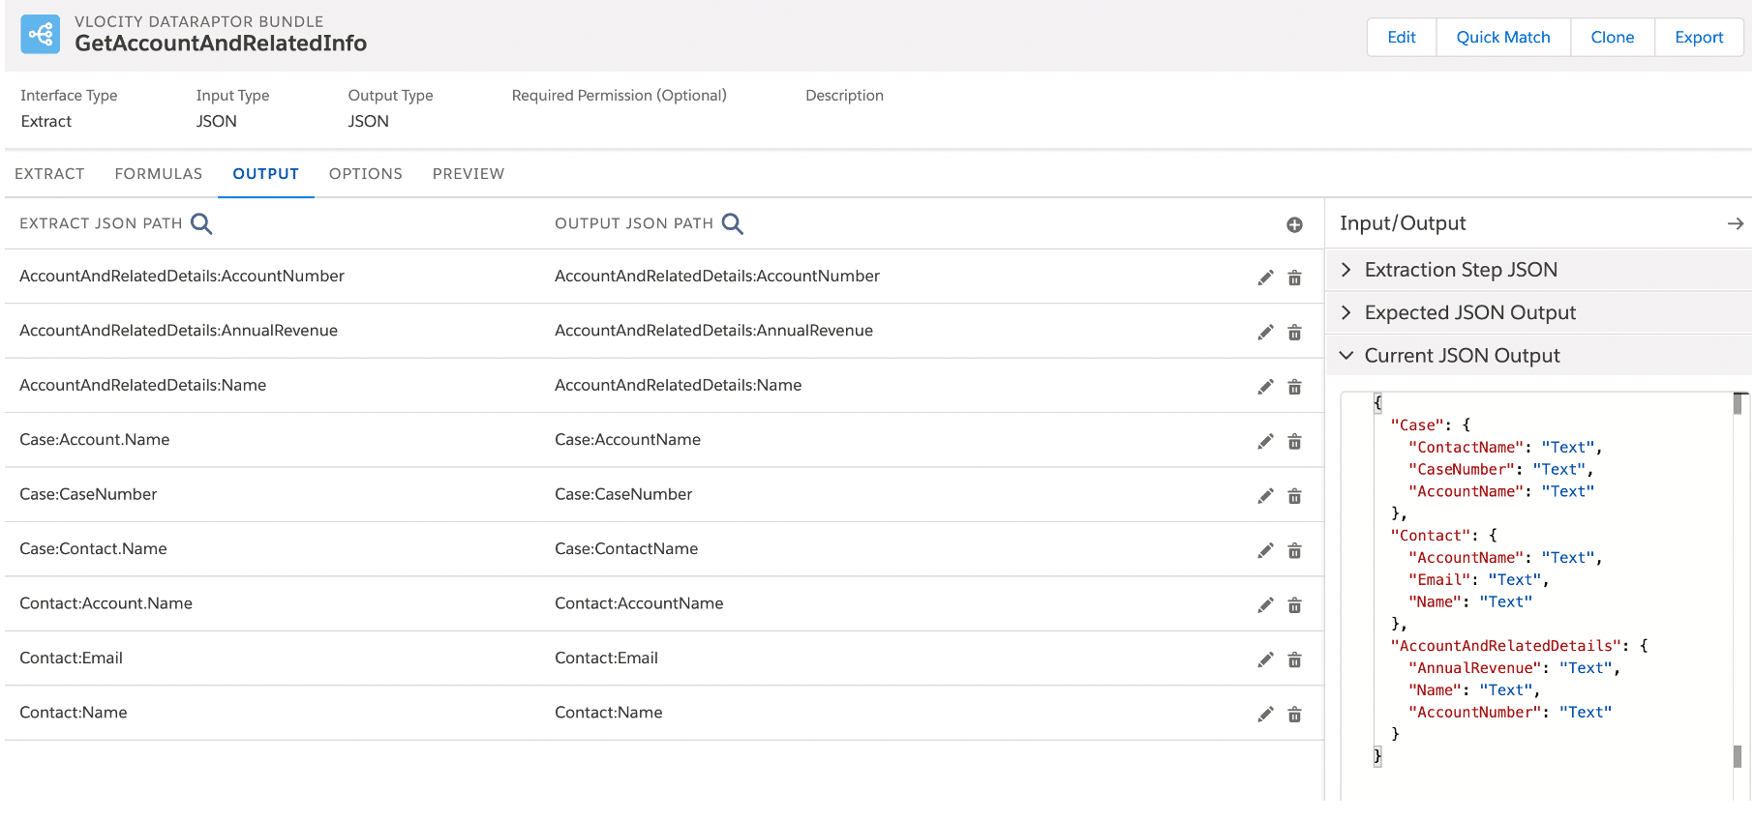This screenshot has width=1754, height=820.
Task: Edit the Case:Account.Name mapping
Action: [1265, 442]
